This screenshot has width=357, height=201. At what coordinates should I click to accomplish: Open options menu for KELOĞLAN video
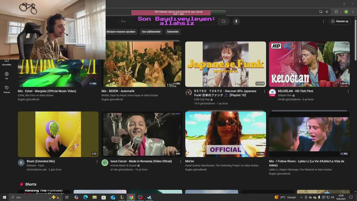tap(348, 91)
